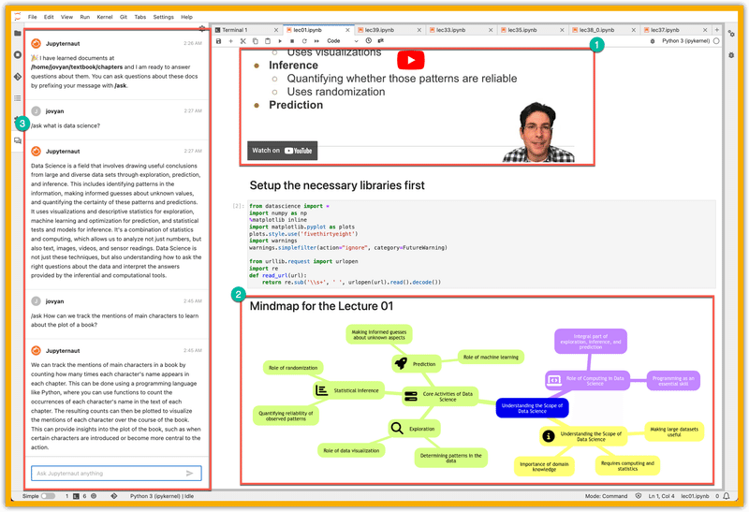Click Ln 1, Col 4 in status bar
The image size is (749, 512).
661,496
